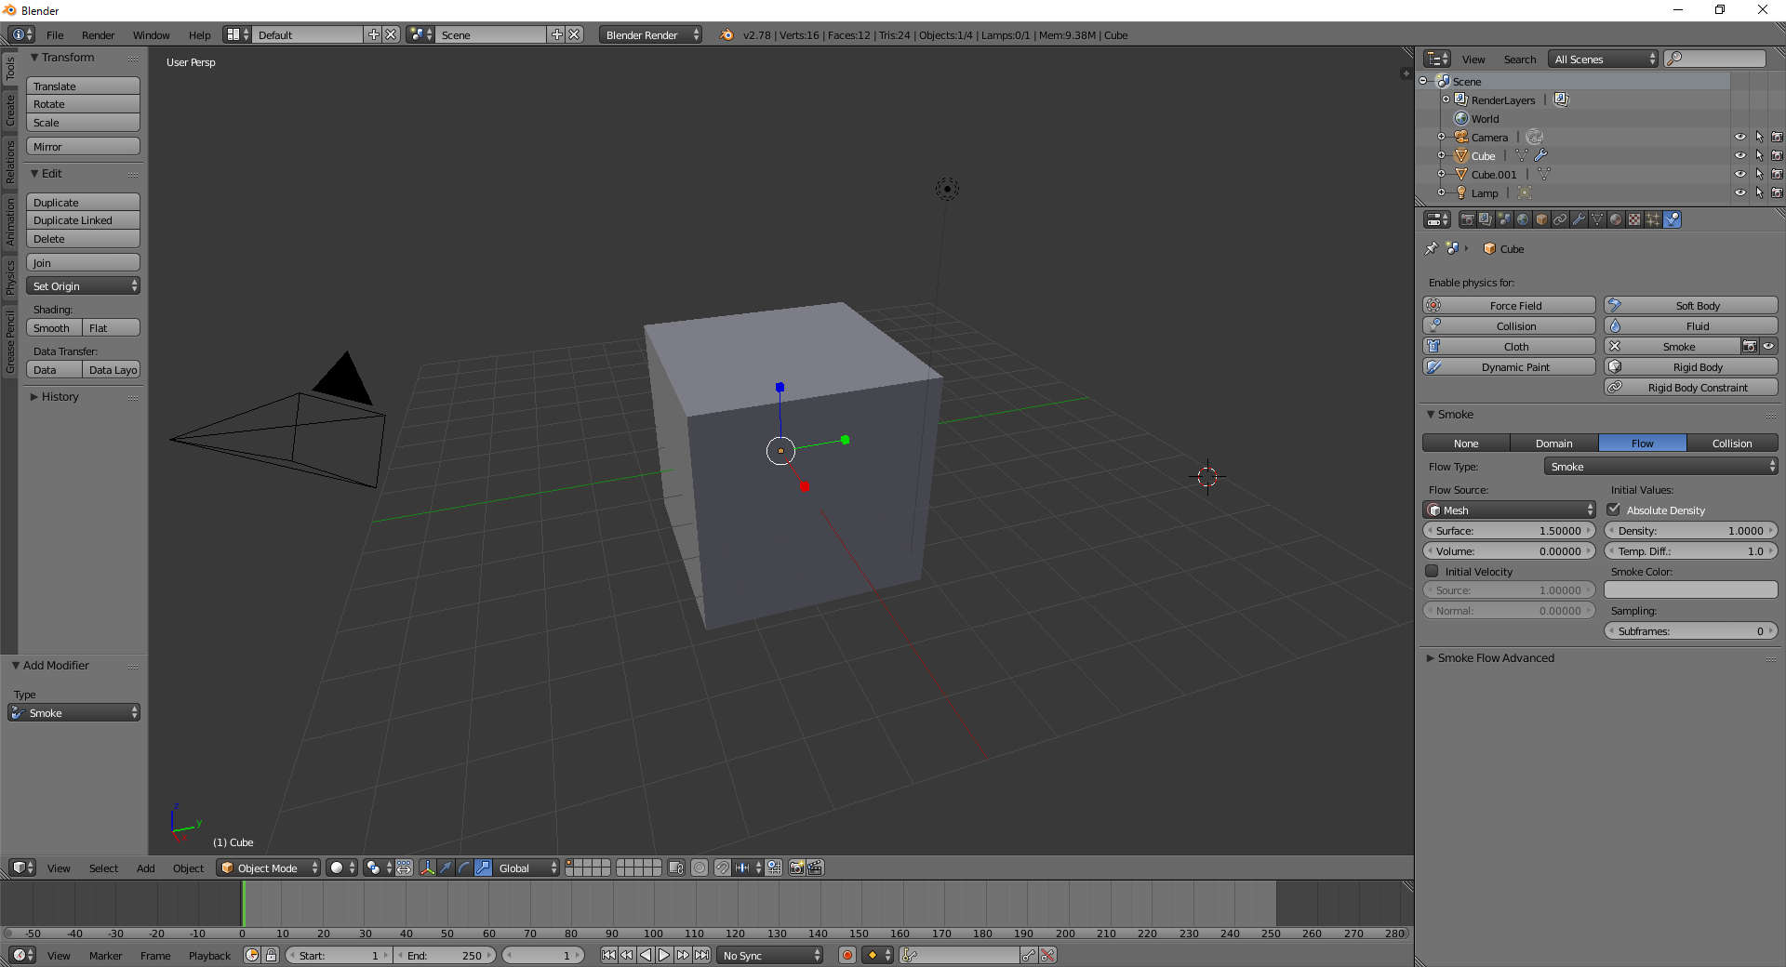The image size is (1786, 967).
Task: Expand the Smoke Flow Advanced panel
Action: 1496,657
